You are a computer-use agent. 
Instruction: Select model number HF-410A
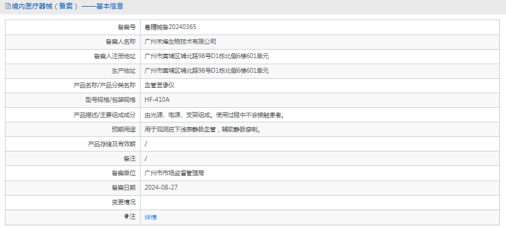157,100
